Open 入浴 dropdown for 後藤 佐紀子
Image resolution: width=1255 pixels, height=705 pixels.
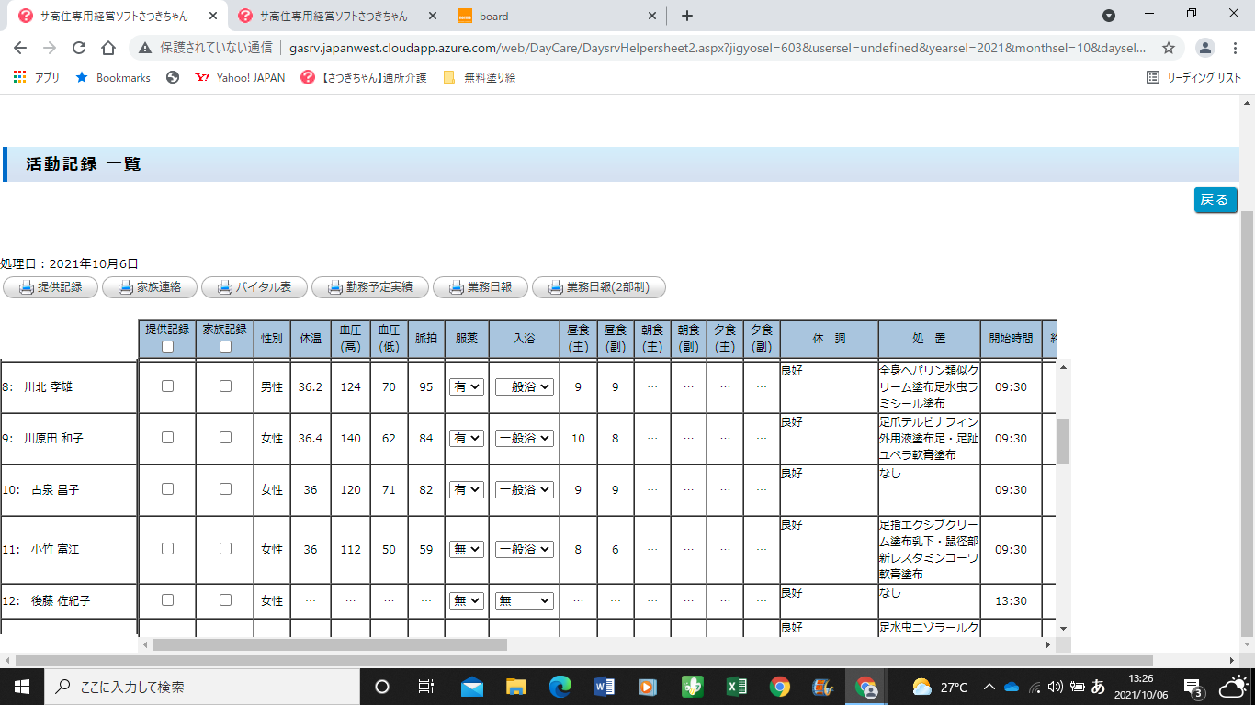[524, 600]
